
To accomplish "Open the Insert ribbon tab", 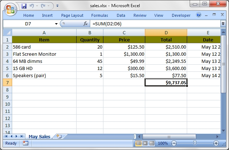I will tap(47, 15).
